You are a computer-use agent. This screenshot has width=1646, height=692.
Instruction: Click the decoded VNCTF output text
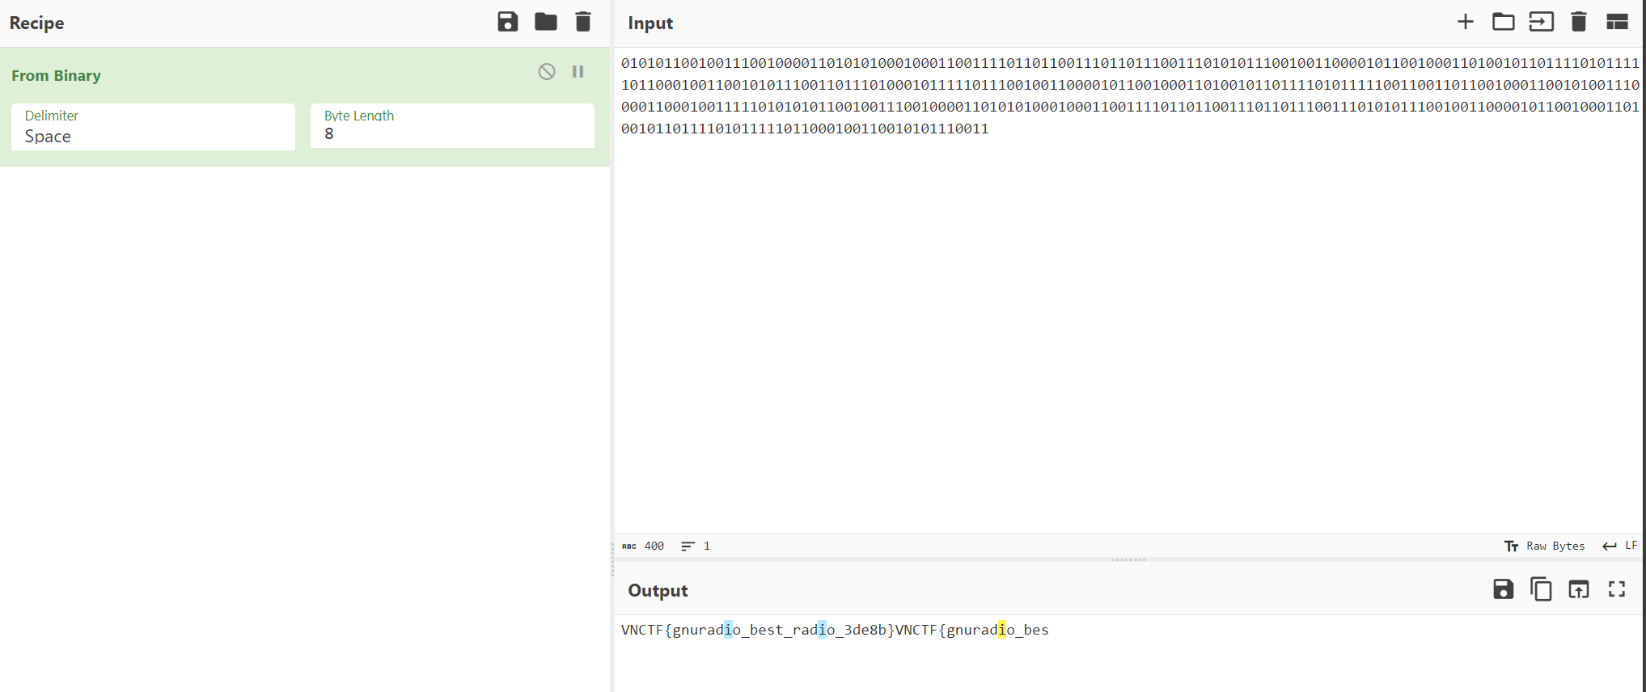pyautogui.click(x=835, y=630)
